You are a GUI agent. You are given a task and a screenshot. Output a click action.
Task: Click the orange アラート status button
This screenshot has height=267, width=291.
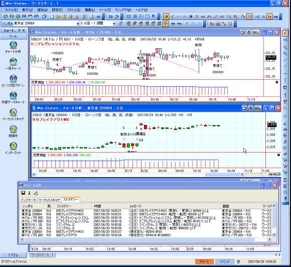(205, 261)
